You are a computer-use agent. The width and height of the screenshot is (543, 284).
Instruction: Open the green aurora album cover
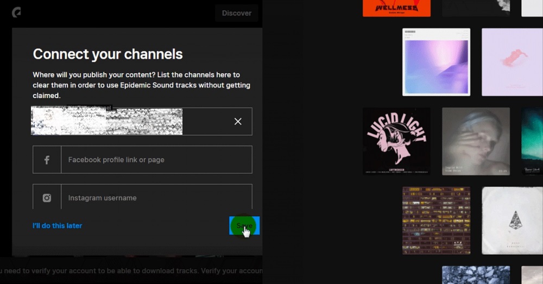tap(532, 141)
